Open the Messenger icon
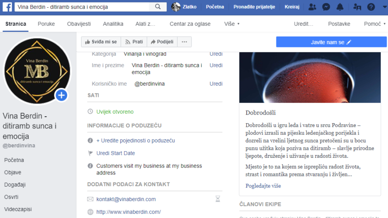The width and height of the screenshot is (388, 218). click(x=326, y=7)
